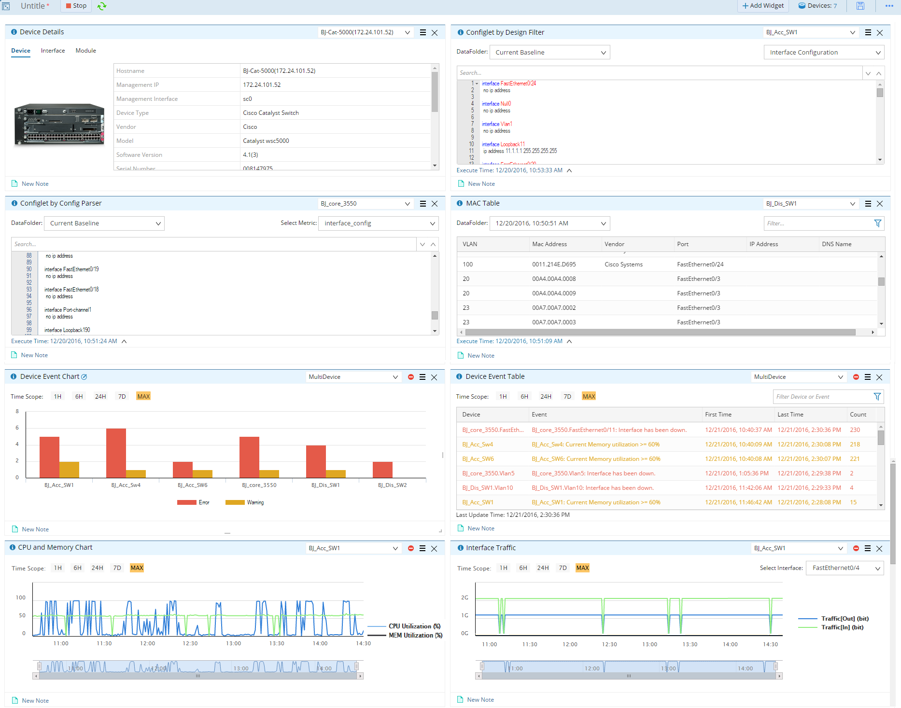
Task: Open the more options ellipsis in top bar
Action: click(x=889, y=6)
